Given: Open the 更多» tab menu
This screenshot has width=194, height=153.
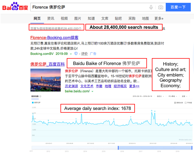Looking at the screenshot, I should 159,18.
